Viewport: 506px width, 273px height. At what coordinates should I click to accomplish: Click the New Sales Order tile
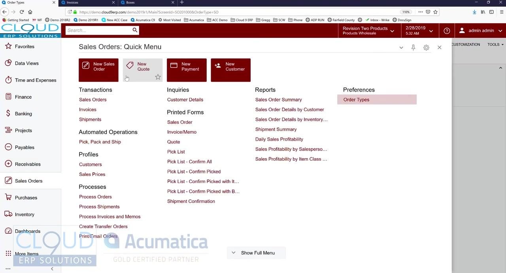98,70
